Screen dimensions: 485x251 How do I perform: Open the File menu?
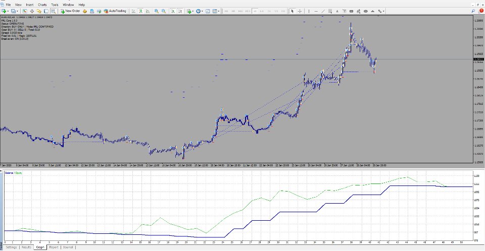click(x=9, y=5)
